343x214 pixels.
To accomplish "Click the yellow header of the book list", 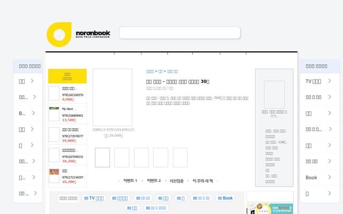I will coord(68,76).
